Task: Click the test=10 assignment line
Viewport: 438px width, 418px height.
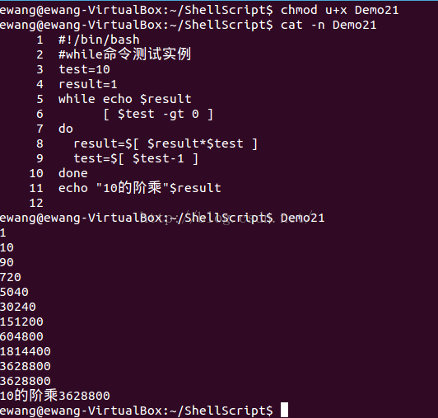Action: tap(84, 69)
